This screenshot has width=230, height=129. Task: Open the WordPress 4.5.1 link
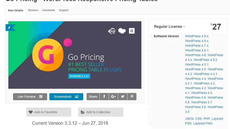coord(197,64)
